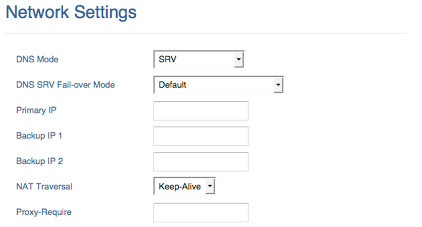422x227 pixels.
Task: Open the NAT Traversal dropdown arrow
Action: [210, 186]
